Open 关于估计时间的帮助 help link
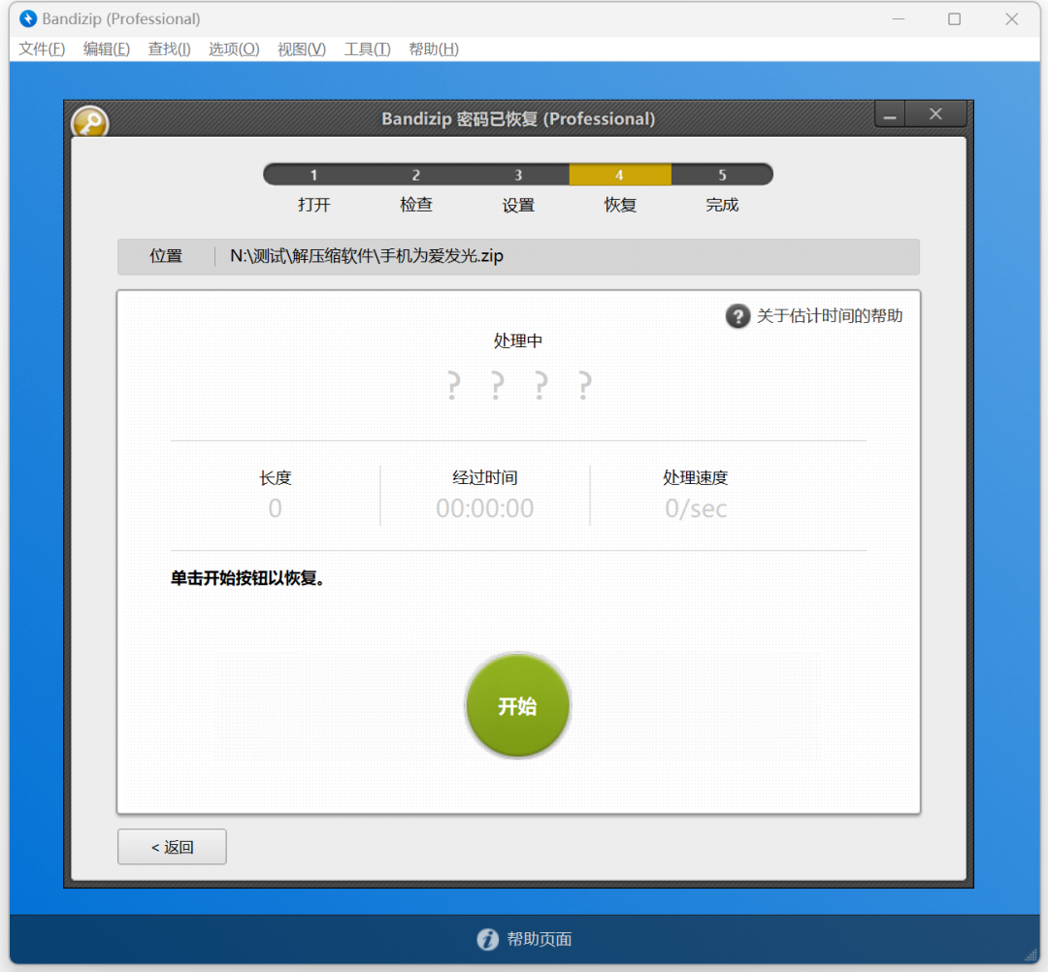Viewport: 1048px width, 972px height. (x=829, y=316)
